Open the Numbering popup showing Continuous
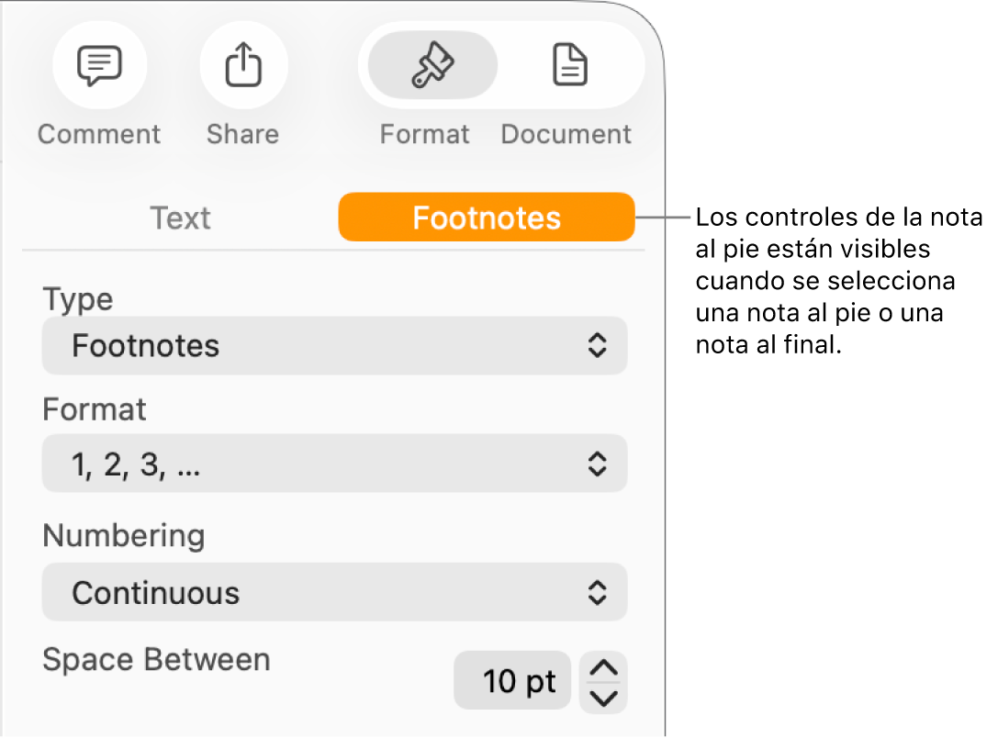 coord(334,593)
